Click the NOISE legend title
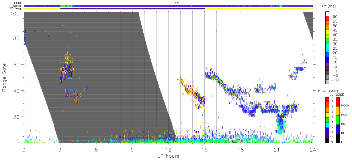Viewport: 352px width, 162px height. point(339,95)
